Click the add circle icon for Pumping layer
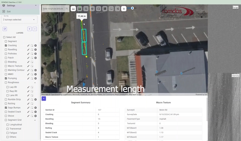 coord(35,79)
